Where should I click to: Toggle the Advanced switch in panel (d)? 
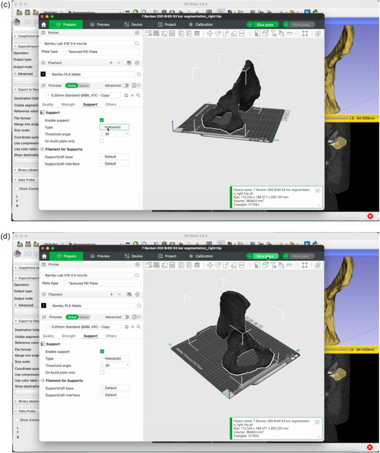126,317
